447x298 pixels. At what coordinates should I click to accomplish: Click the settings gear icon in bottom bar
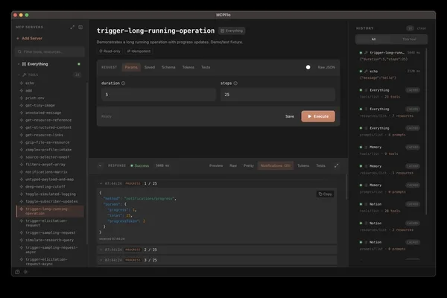(x=25, y=272)
